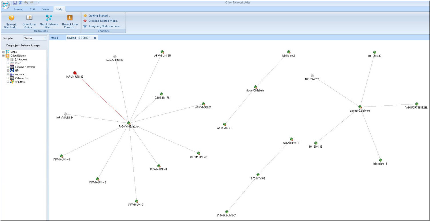The image size is (430, 221).
Task: Select Extreme Networks in the tree
Action: tap(25, 67)
